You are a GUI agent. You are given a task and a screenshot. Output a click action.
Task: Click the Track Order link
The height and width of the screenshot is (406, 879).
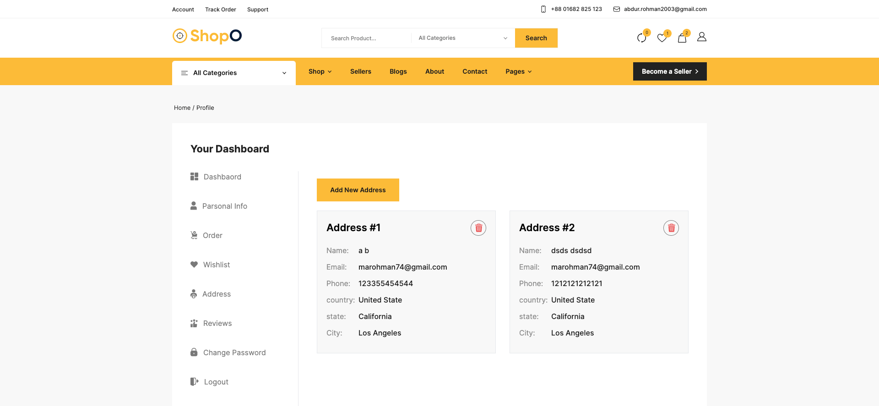pyautogui.click(x=220, y=9)
